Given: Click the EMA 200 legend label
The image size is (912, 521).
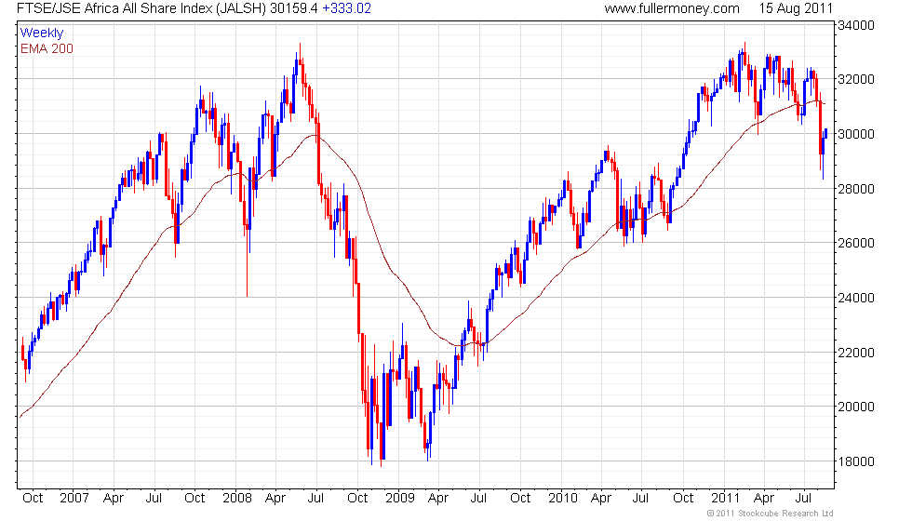Looking at the screenshot, I should pyautogui.click(x=47, y=48).
